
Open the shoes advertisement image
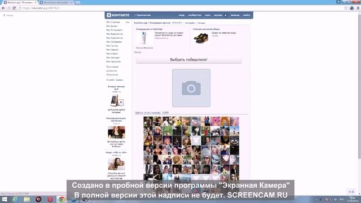coord(201,38)
